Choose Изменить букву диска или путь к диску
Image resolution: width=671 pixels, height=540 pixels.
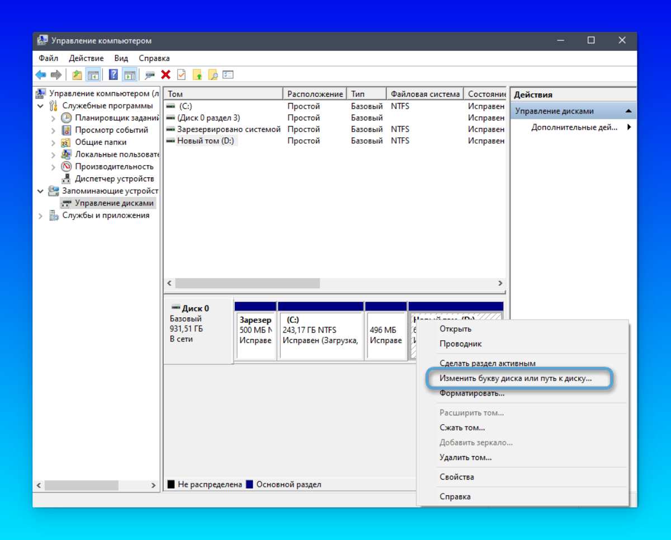pyautogui.click(x=515, y=378)
